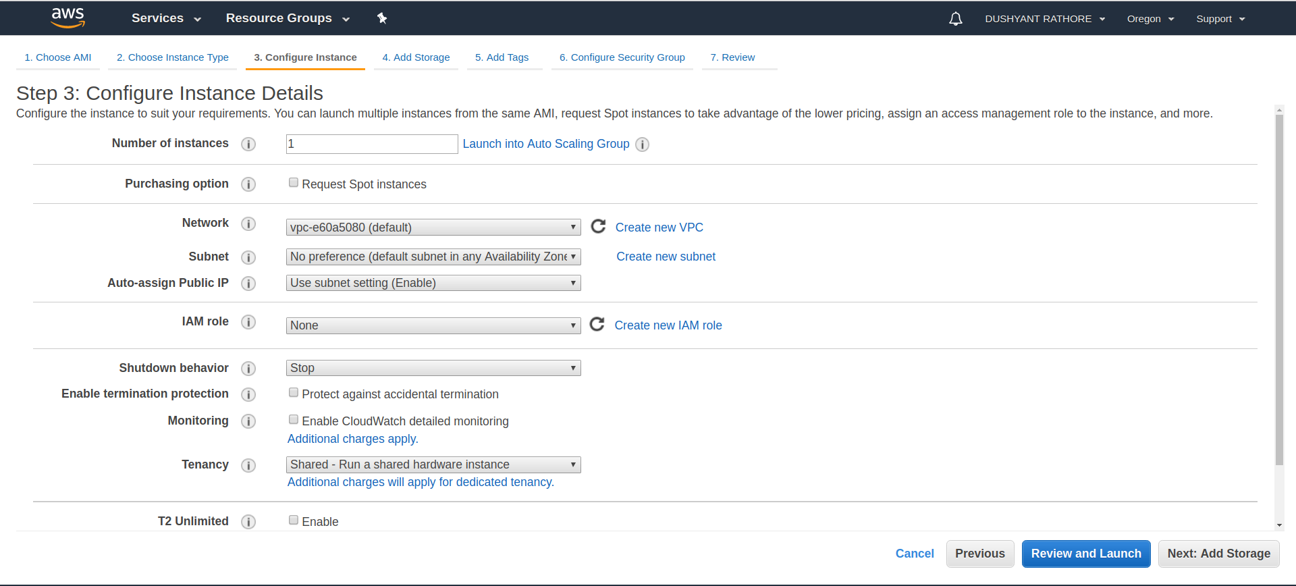
Task: Click info icon next to Network
Action: [248, 223]
